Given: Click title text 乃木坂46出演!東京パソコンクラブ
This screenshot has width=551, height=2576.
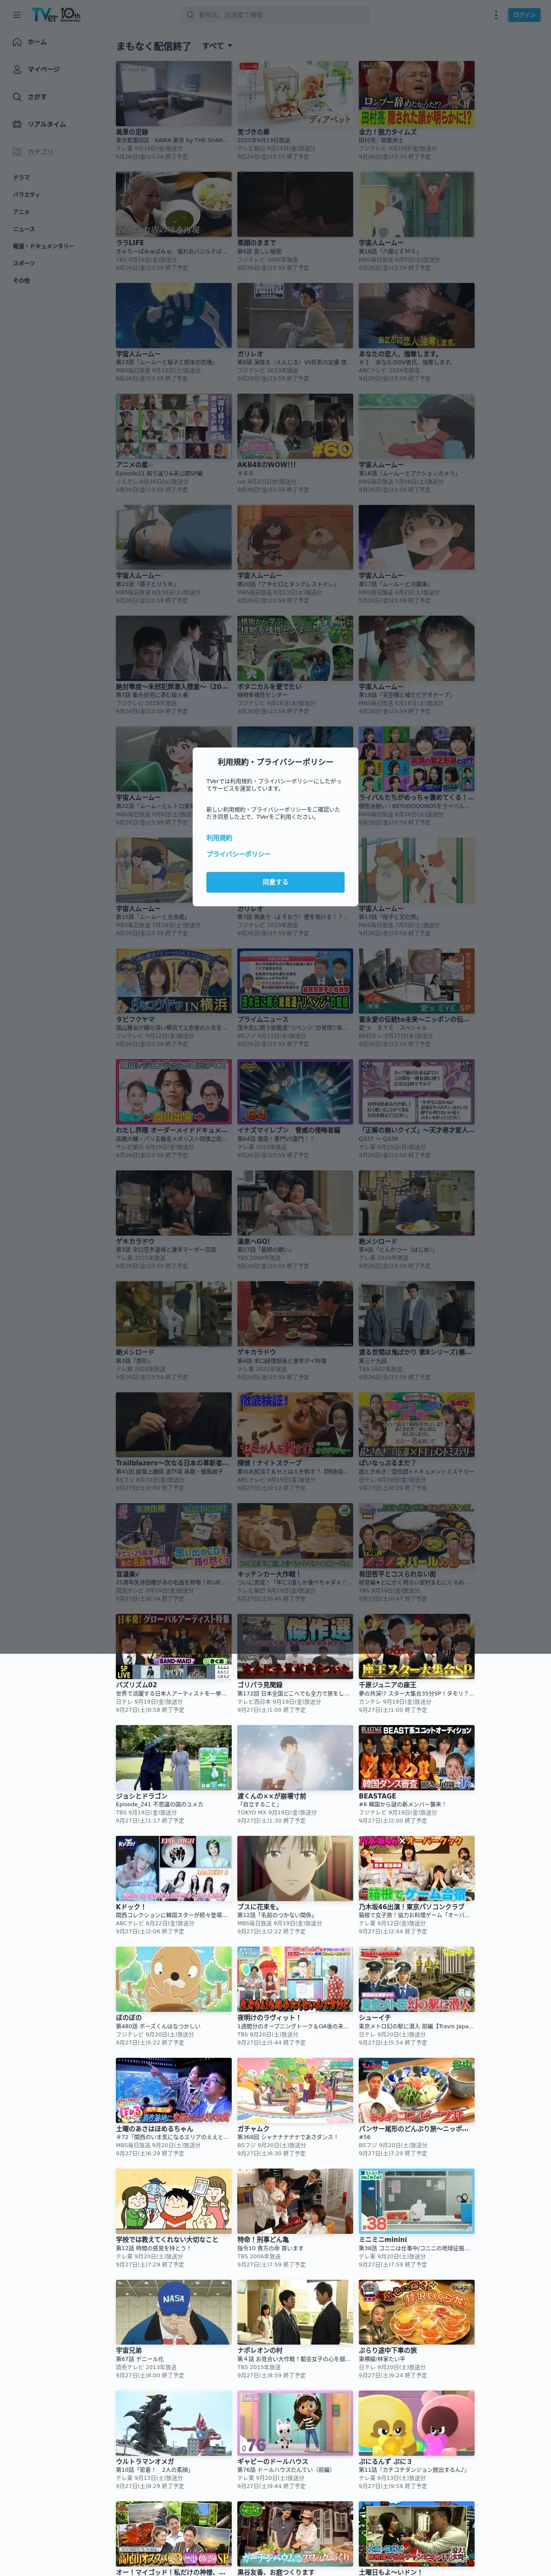Looking at the screenshot, I should tap(411, 1907).
